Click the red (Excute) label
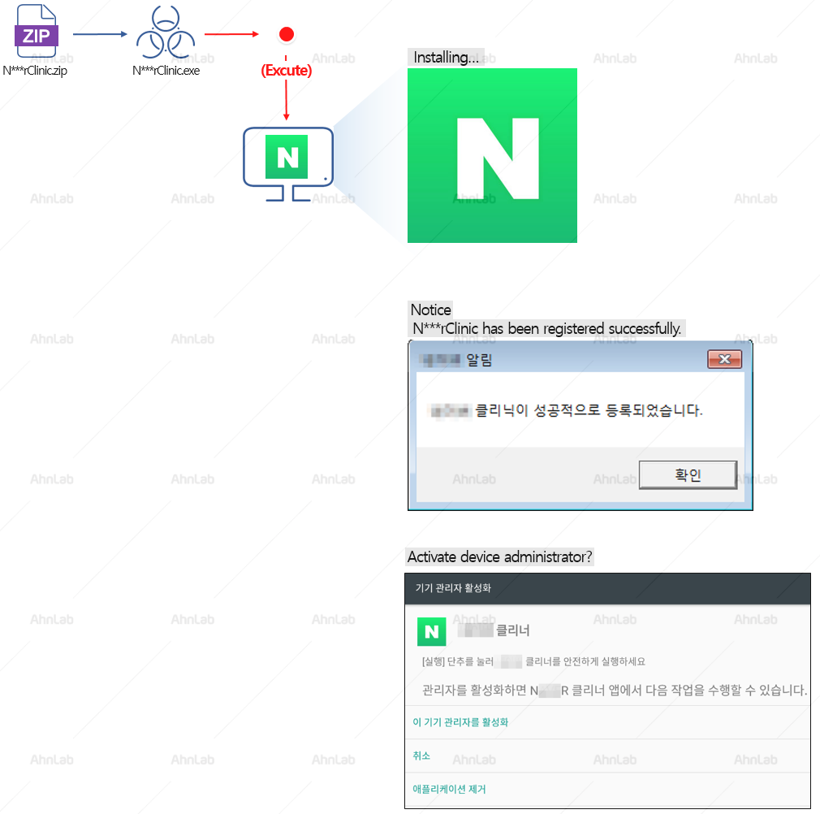Screen dimensions: 820x814 (x=286, y=70)
